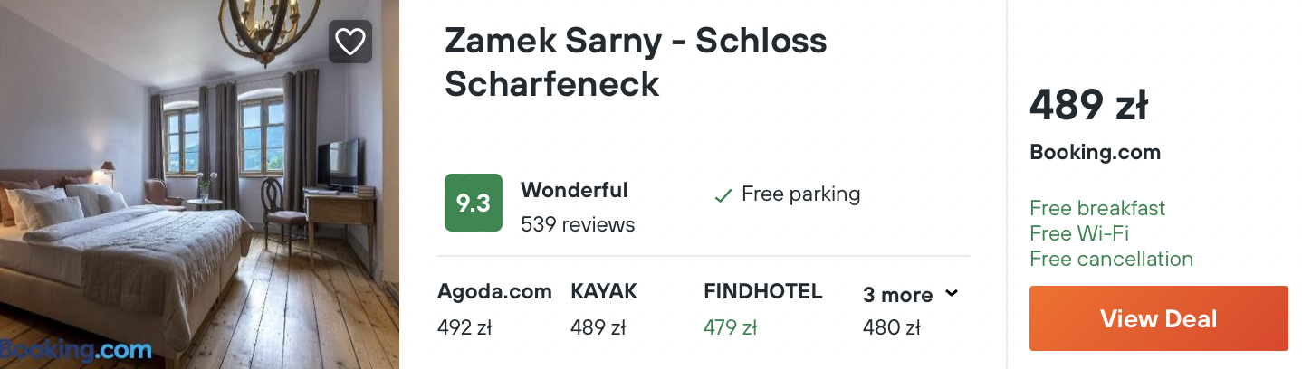Save hotel with the heart icon
The width and height of the screenshot is (1302, 369).
pyautogui.click(x=349, y=42)
